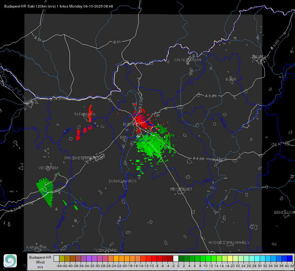Click the blue swatch between 40 and 42

point(290,258)
